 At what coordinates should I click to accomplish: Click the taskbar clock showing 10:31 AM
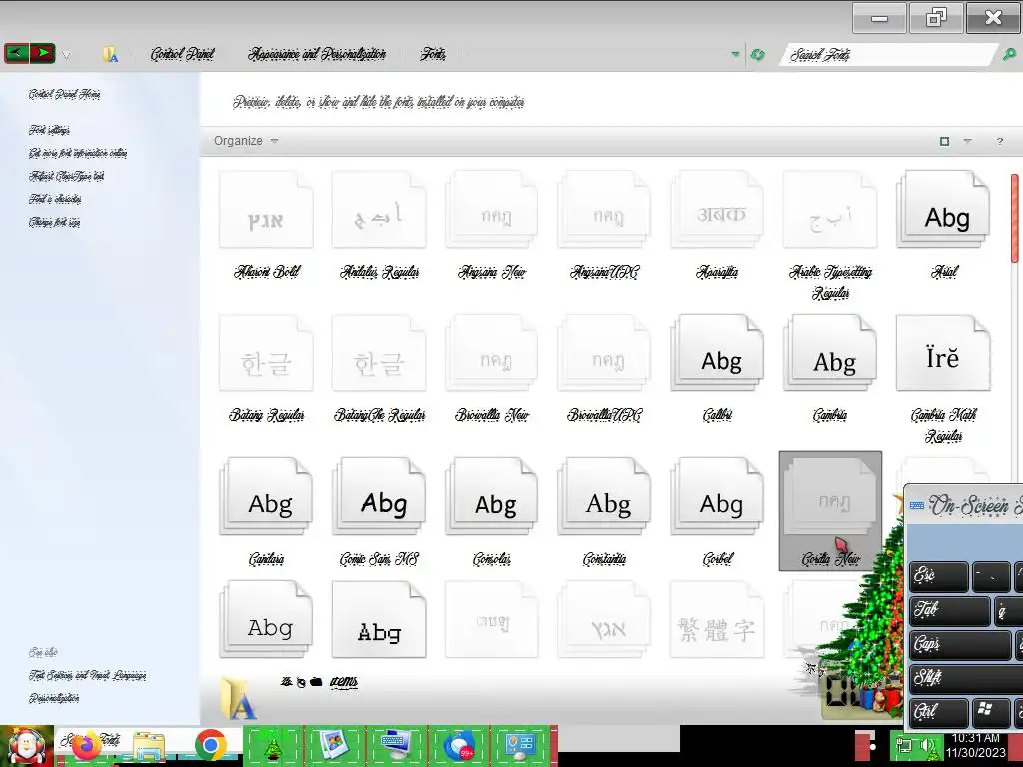(x=976, y=745)
